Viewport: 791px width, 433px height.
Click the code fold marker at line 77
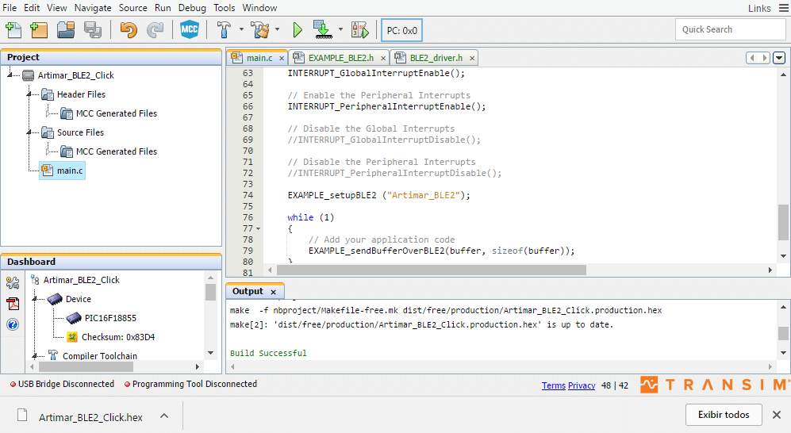(x=259, y=229)
